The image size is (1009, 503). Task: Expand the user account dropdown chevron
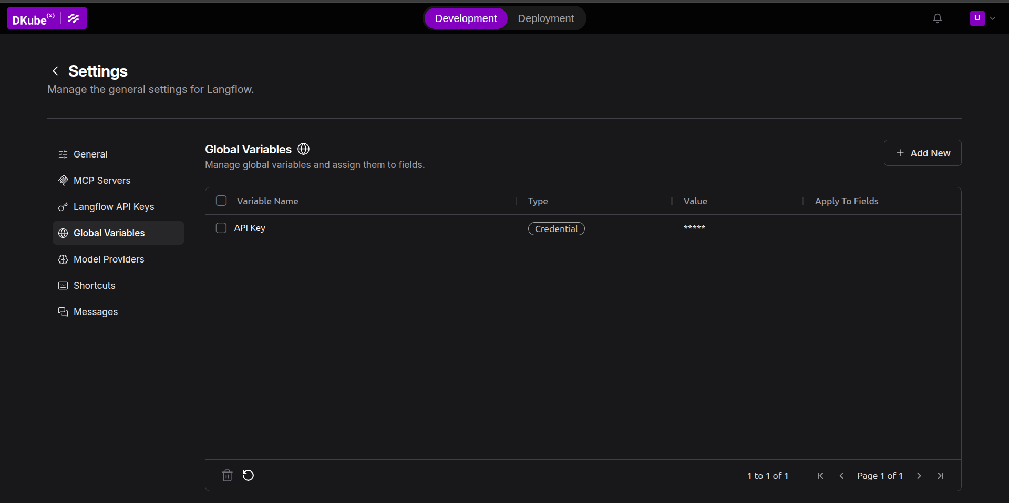tap(993, 18)
